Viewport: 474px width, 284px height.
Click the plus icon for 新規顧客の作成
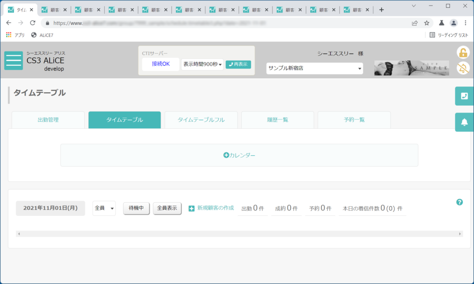click(x=191, y=208)
